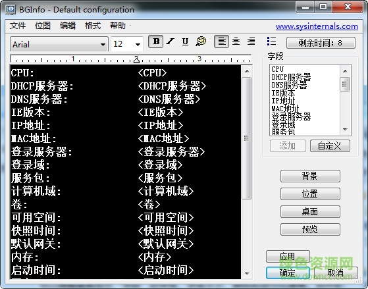
Task: Click the 预览 button
Action: point(310,229)
